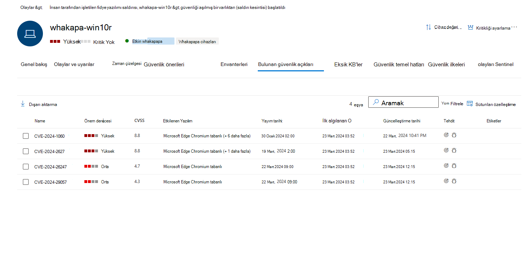
Task: Tick the checkbox for CVE-2024-26247
Action: 26,167
